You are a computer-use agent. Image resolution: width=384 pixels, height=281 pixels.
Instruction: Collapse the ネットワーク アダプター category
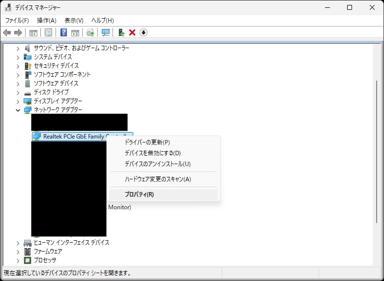18,110
